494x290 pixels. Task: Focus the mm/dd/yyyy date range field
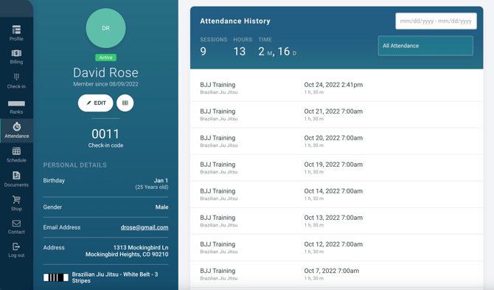click(x=436, y=21)
